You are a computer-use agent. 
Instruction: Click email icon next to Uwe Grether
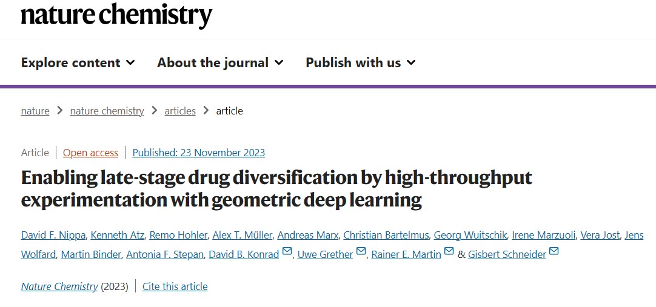click(x=361, y=251)
